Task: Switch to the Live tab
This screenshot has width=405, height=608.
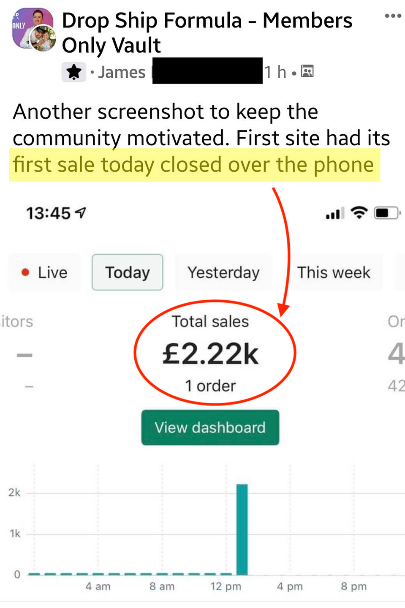Action: point(44,272)
